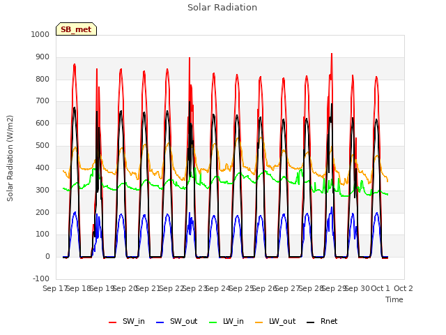This screenshot has height=335, width=446.
Task: Select the SW_in legend label
Action: [134, 321]
